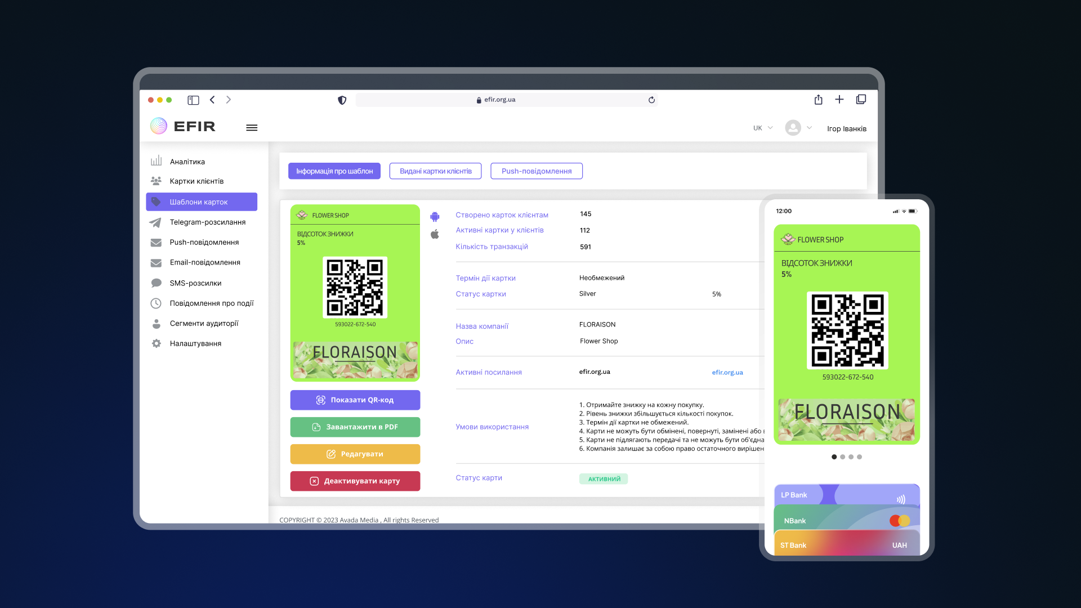Click Завантажити в PDF button
The height and width of the screenshot is (608, 1081).
(x=355, y=427)
